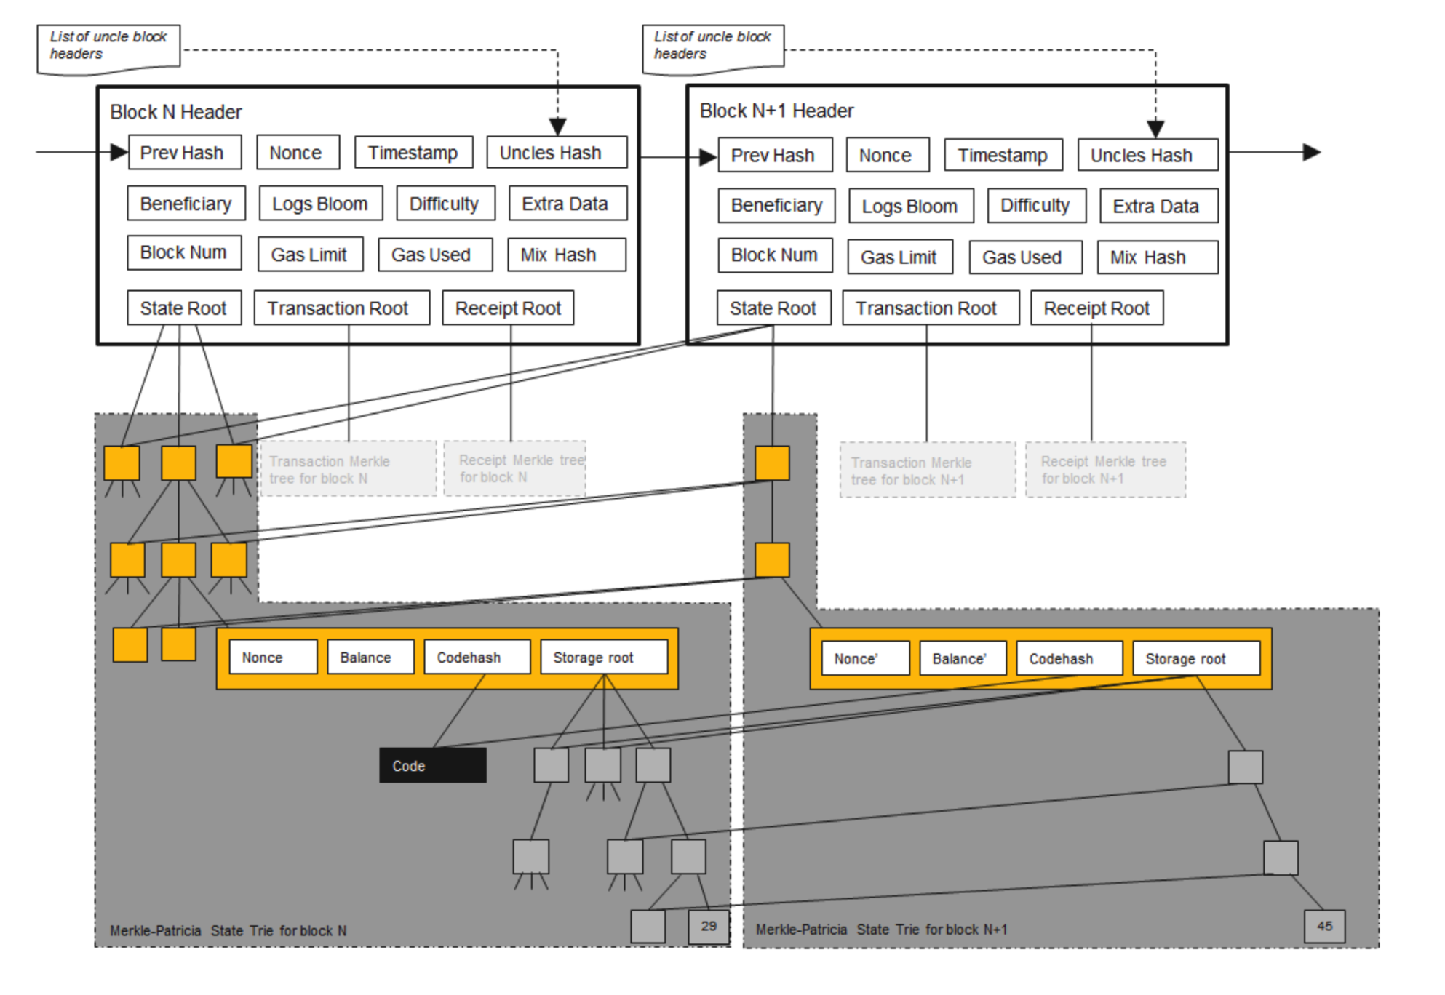Select Extra Data in Block N+1 Header
The height and width of the screenshot is (995, 1445).
[x=1158, y=206]
